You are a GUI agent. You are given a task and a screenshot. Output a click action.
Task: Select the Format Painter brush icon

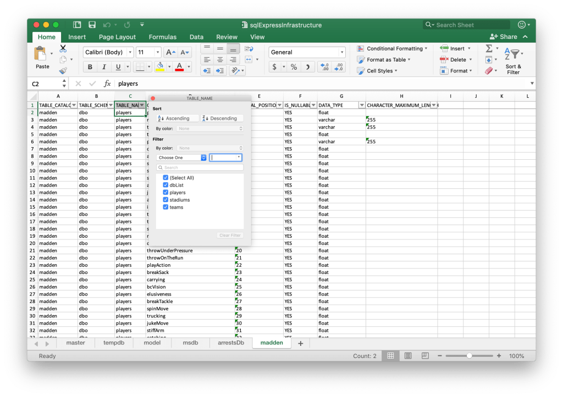click(63, 71)
